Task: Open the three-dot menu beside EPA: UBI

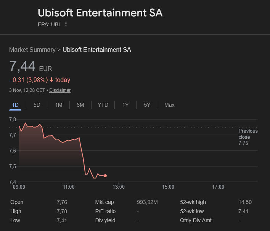Action: tap(66, 24)
